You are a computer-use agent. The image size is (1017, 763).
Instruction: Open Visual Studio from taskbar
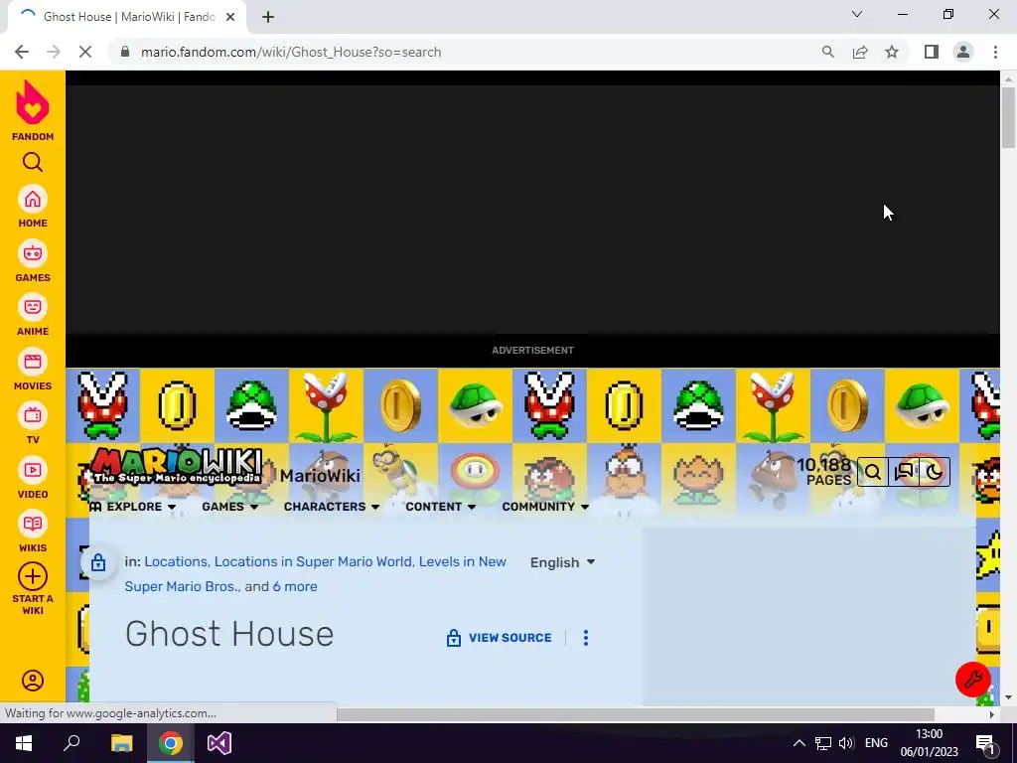(x=219, y=743)
